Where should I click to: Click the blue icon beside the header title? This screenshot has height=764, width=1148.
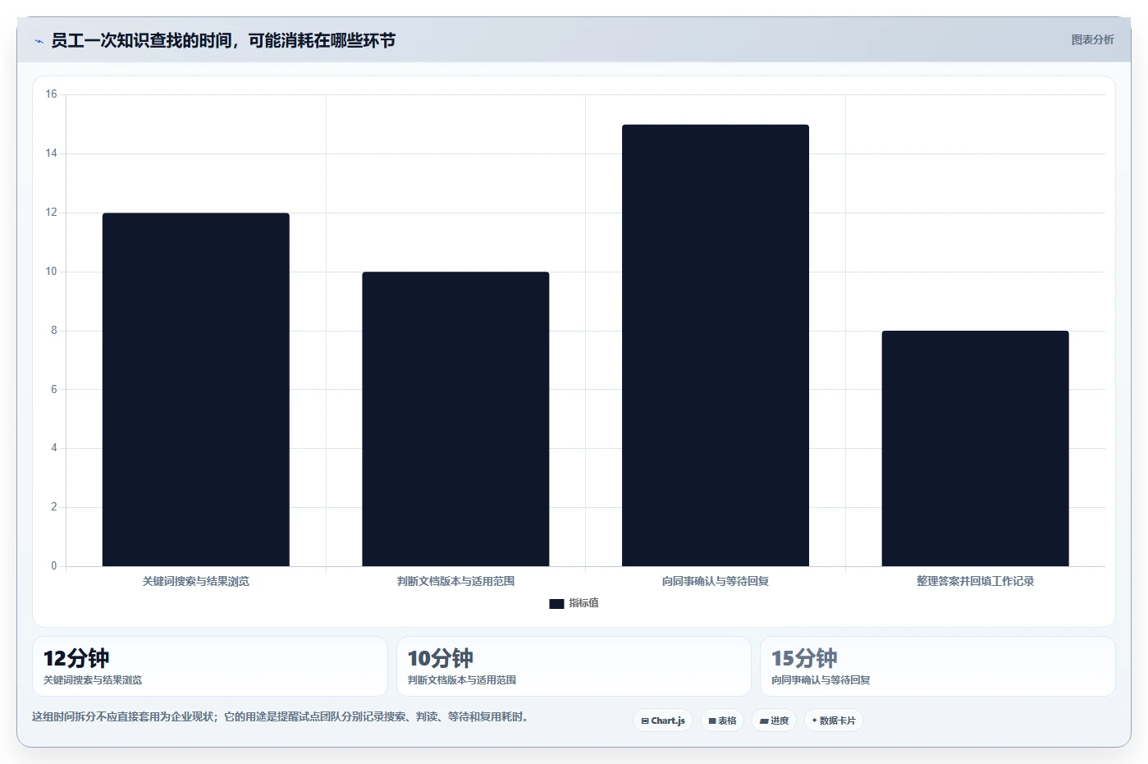(x=39, y=41)
